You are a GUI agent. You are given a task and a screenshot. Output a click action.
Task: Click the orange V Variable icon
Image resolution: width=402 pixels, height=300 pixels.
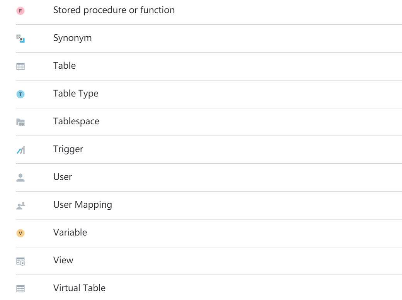click(20, 233)
